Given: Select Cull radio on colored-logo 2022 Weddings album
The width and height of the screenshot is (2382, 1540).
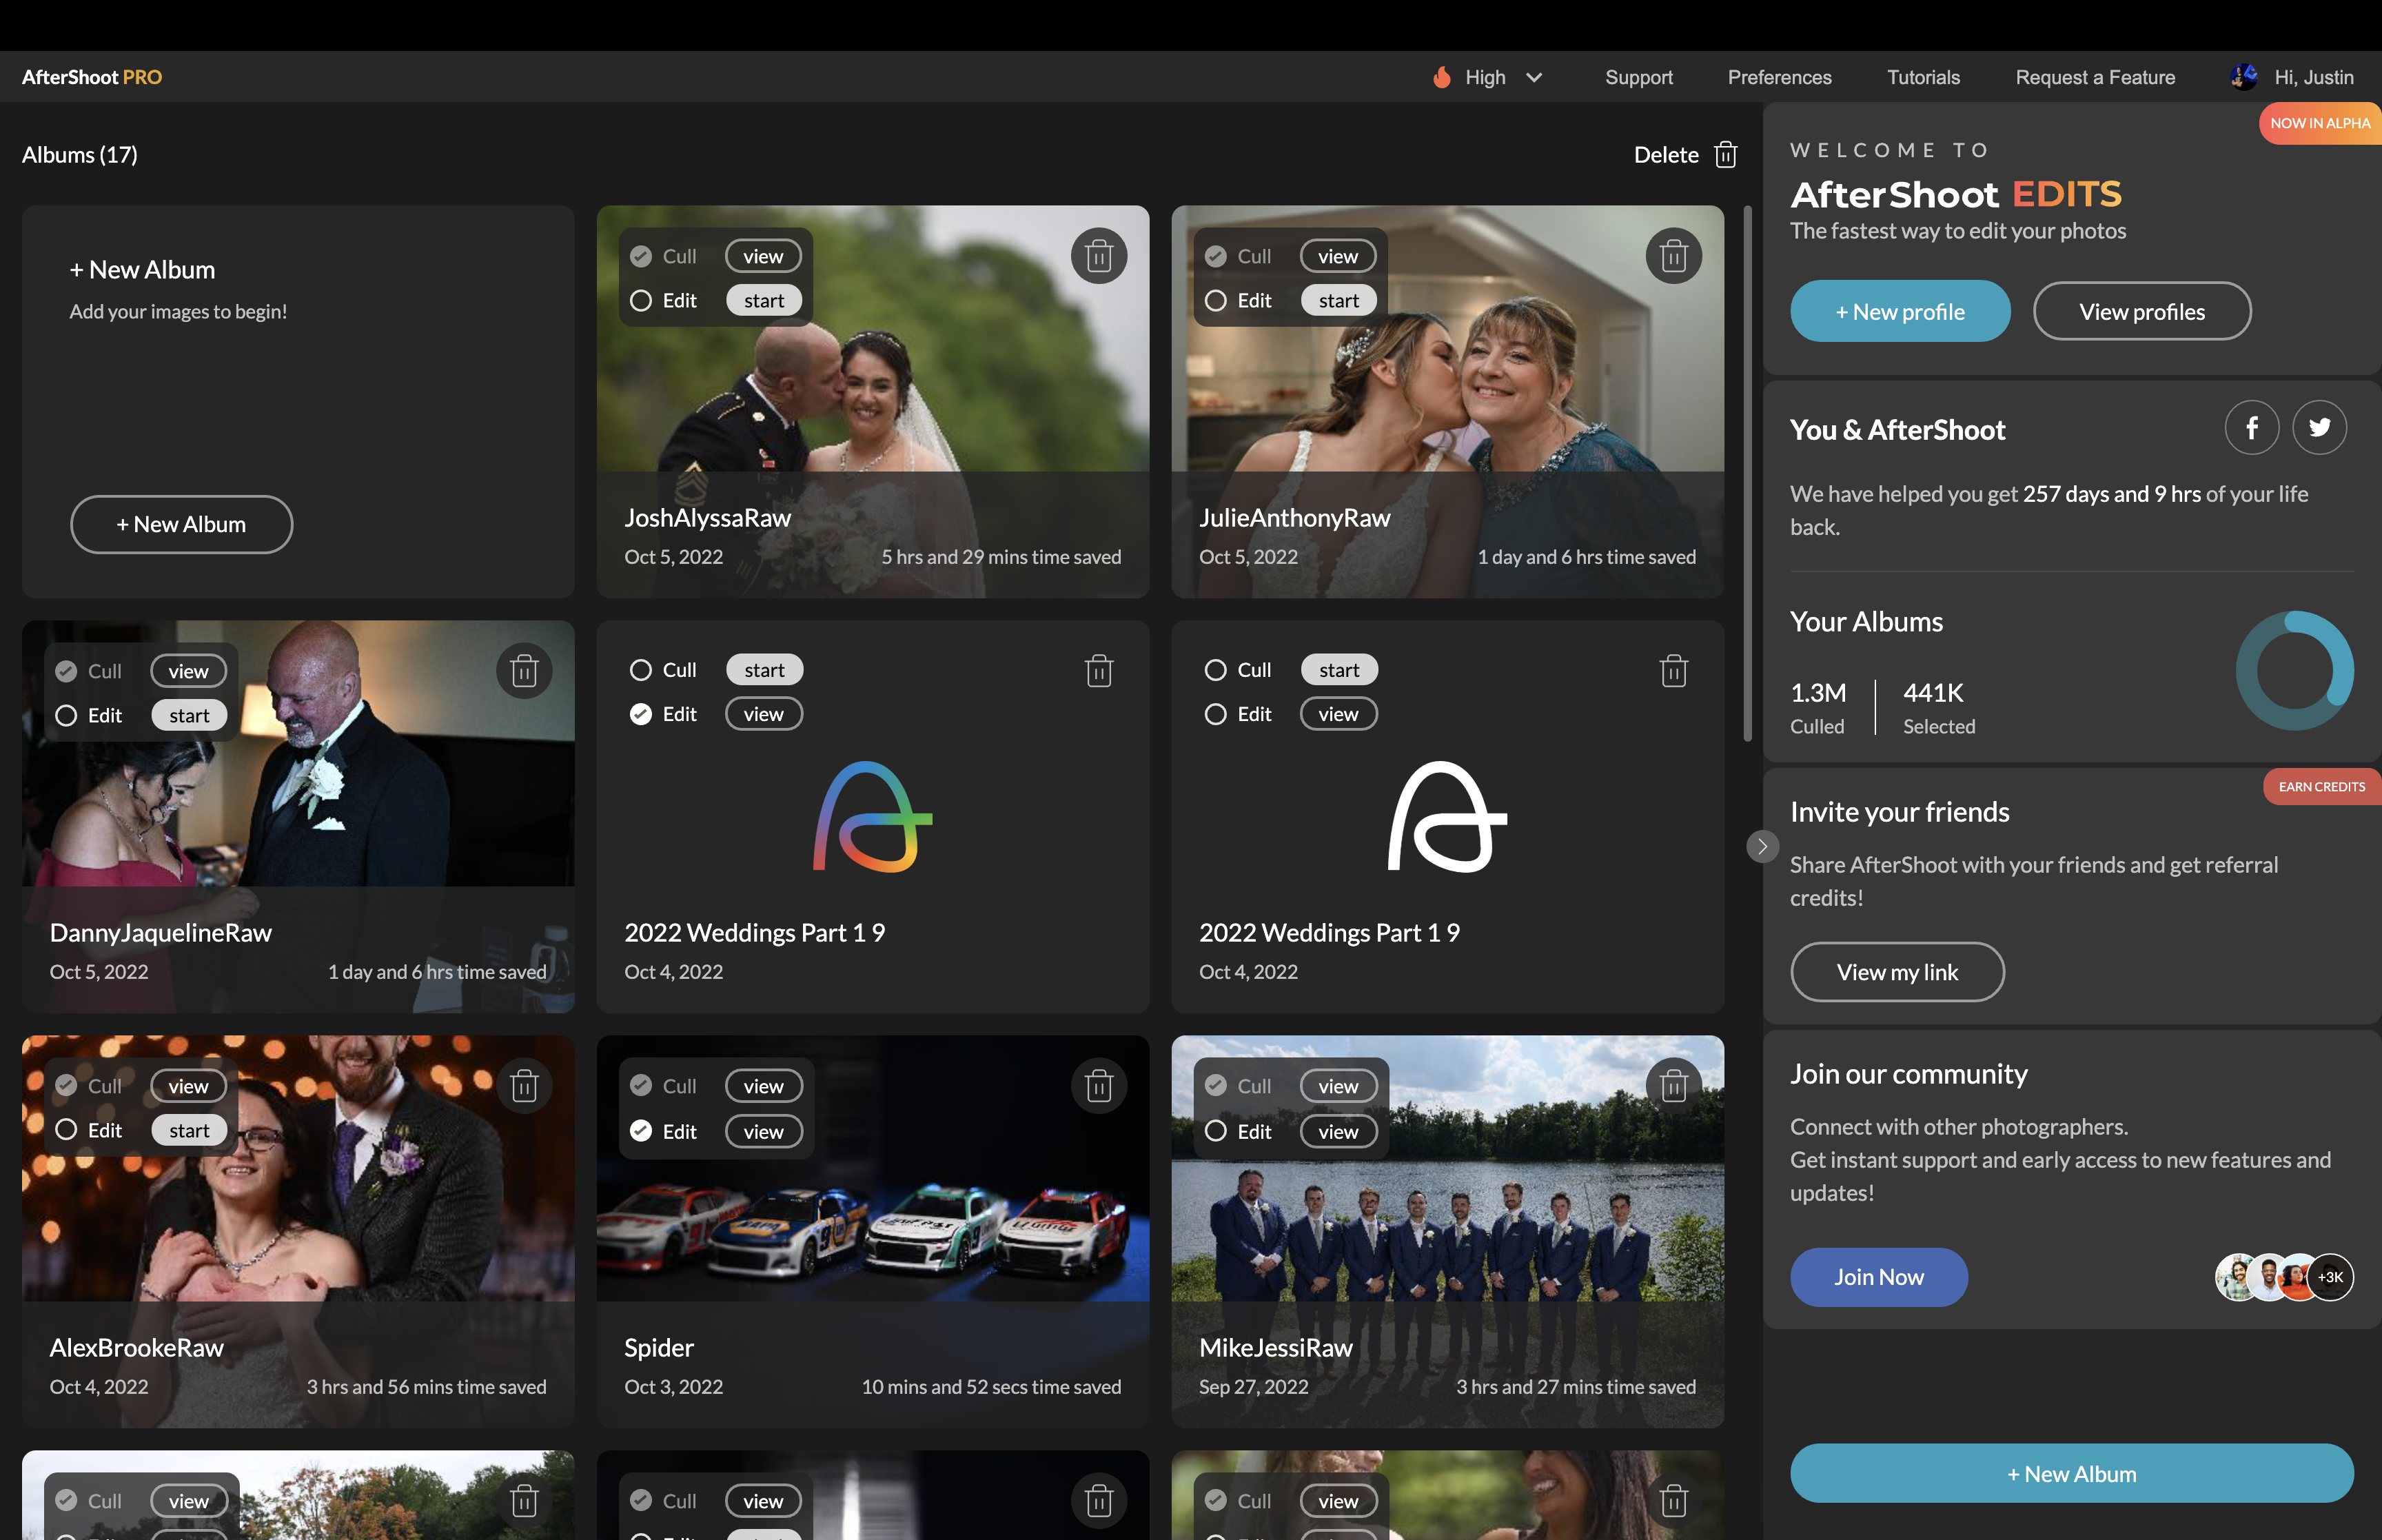Looking at the screenshot, I should point(641,670).
